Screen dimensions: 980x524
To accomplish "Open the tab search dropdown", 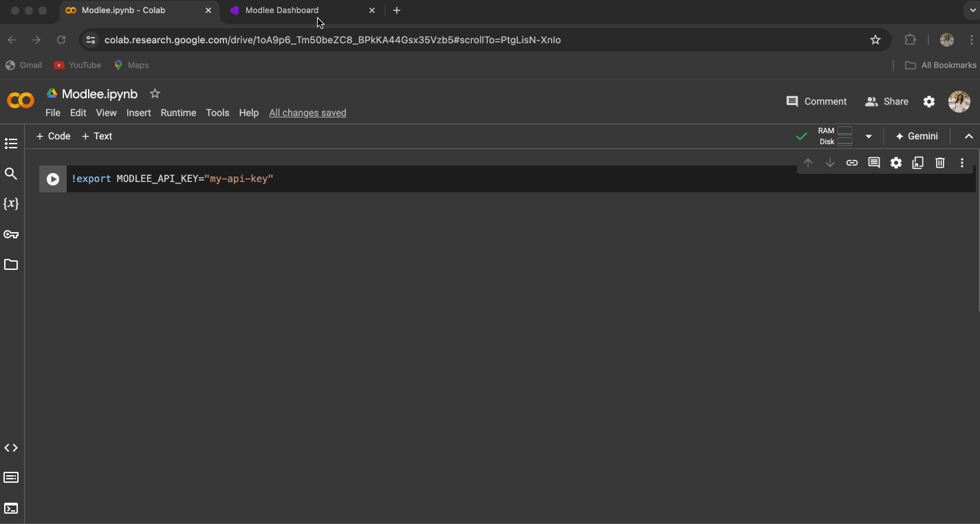I will pos(972,10).
